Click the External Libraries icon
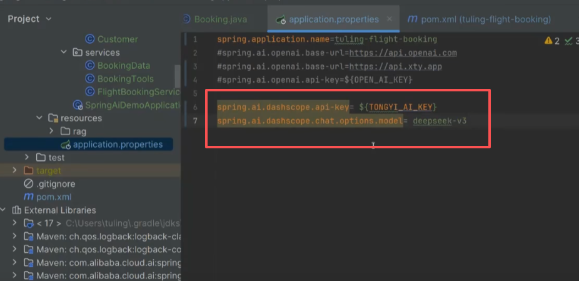Screen dimensions: 579x281 17,210
